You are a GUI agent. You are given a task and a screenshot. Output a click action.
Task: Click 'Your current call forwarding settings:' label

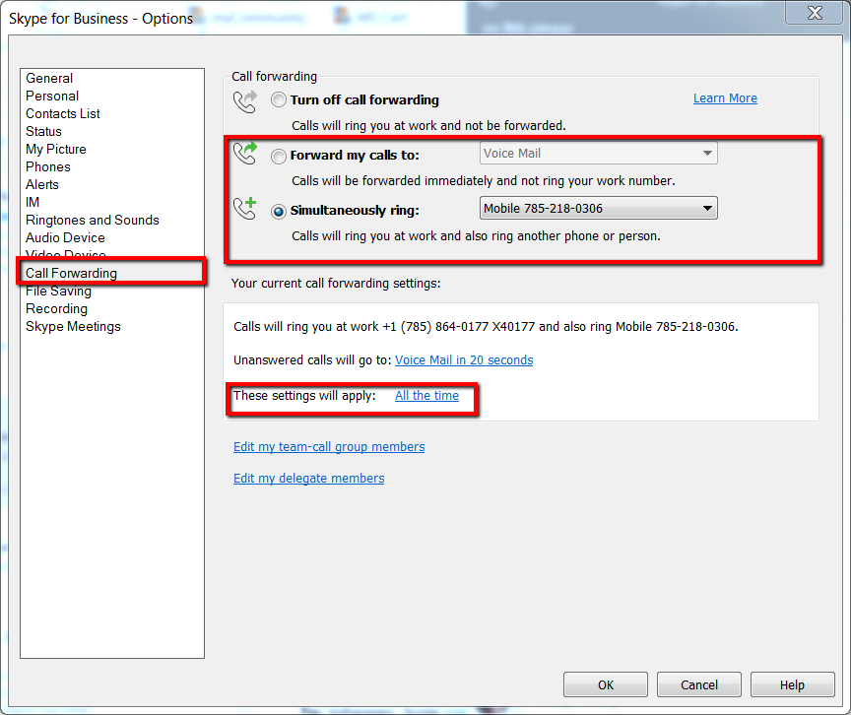tap(336, 284)
